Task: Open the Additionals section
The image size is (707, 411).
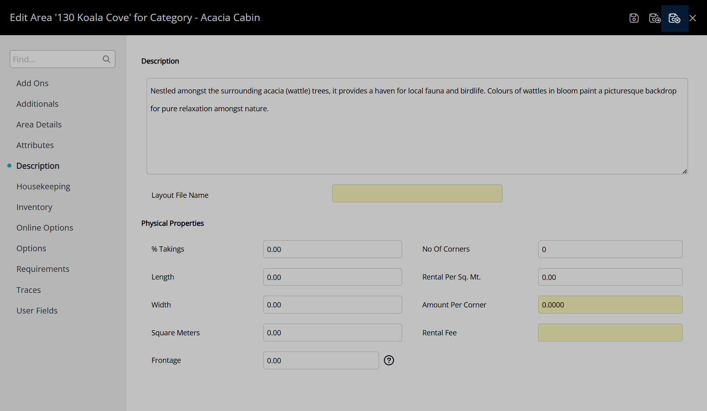Action: pos(37,104)
